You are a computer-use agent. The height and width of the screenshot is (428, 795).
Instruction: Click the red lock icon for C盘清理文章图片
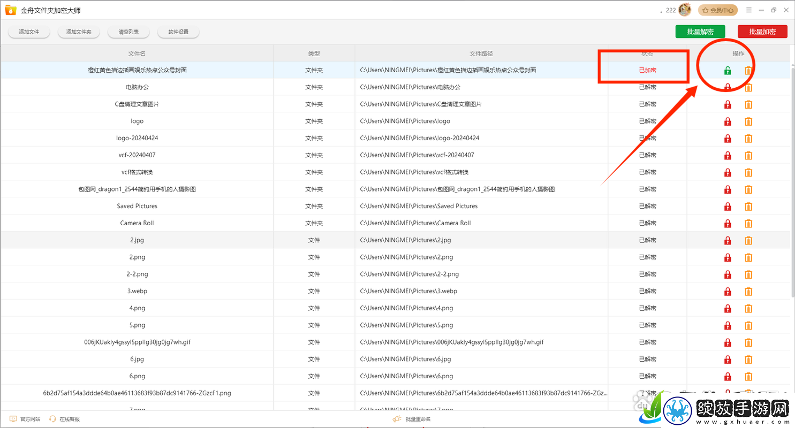click(728, 104)
